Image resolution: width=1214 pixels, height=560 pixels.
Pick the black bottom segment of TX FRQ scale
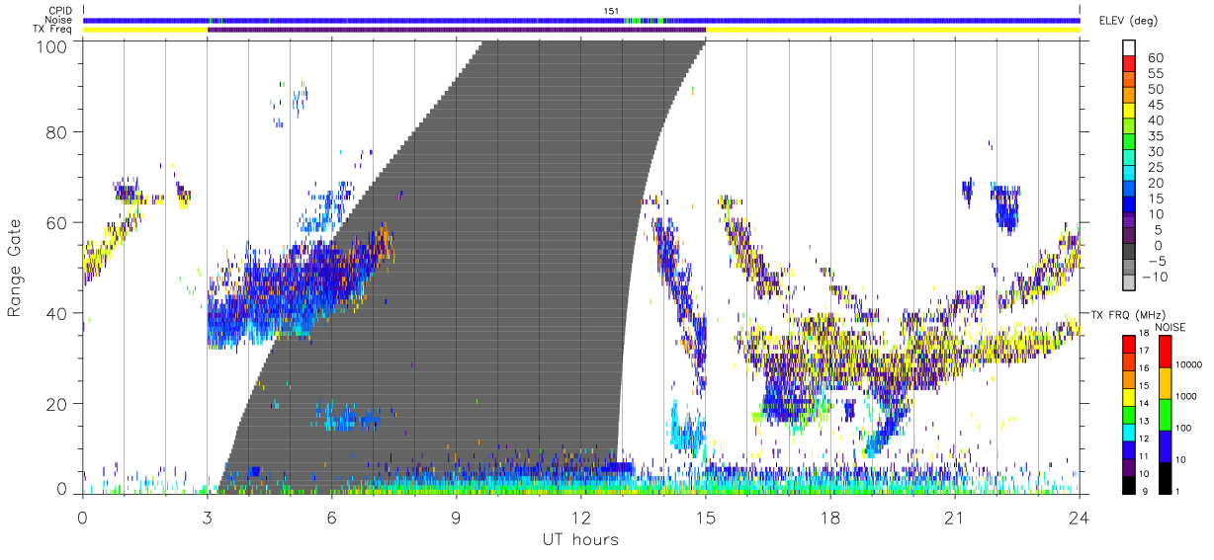tap(1131, 483)
